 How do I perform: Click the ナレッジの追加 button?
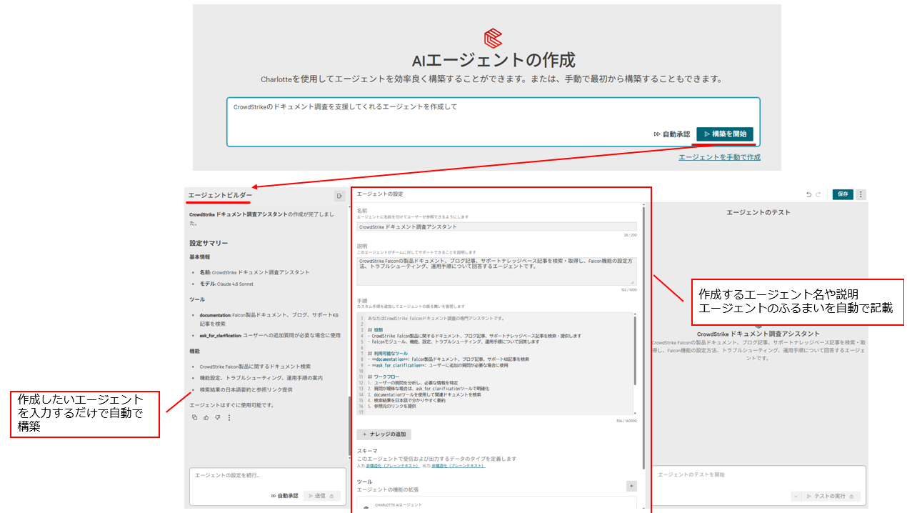(384, 434)
